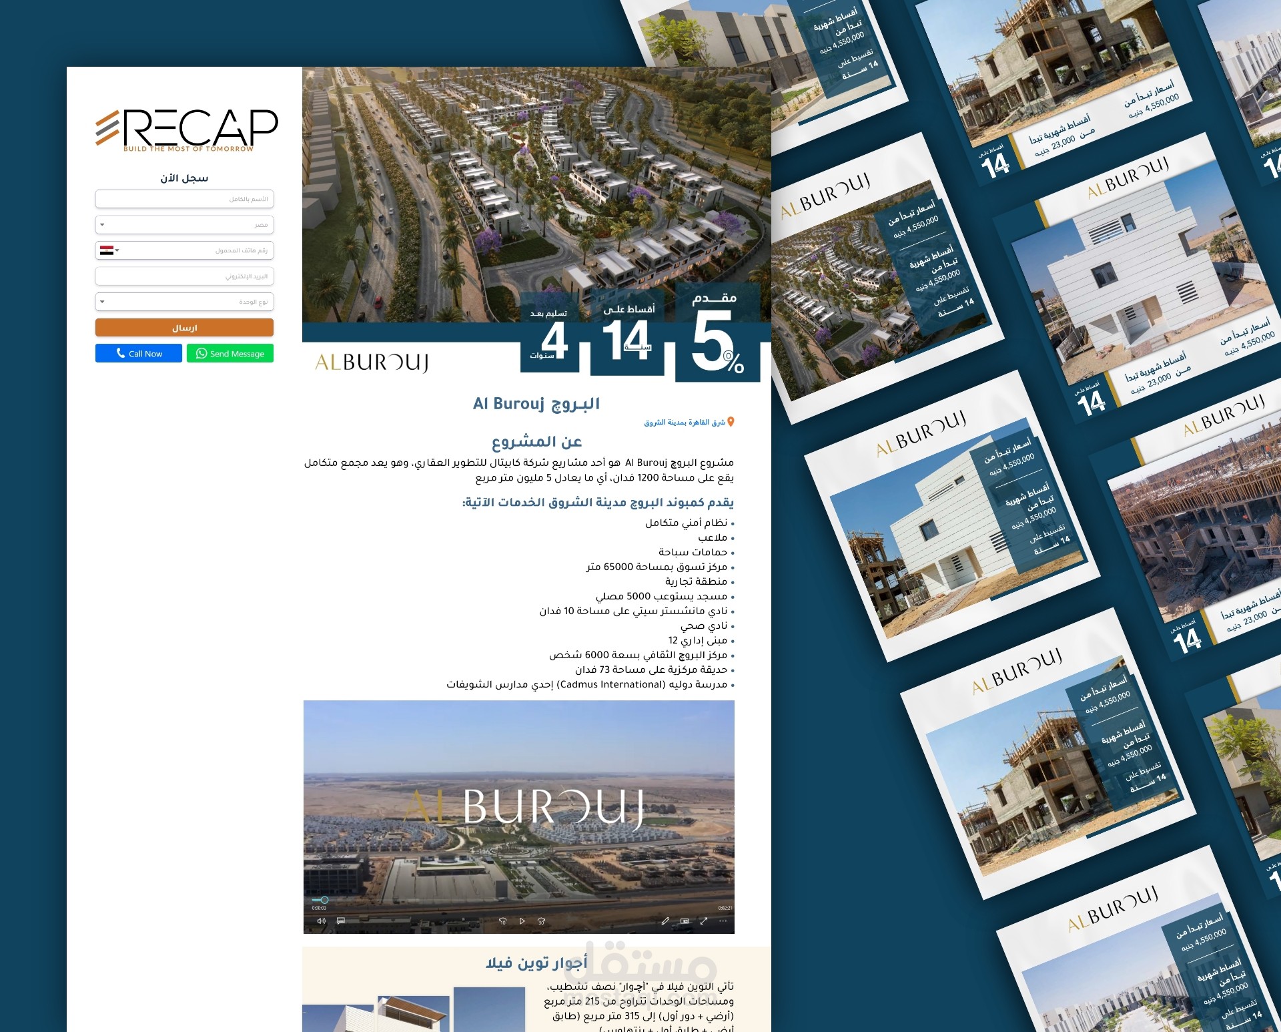Click the Call Now phone icon
Screen dimensions: 1281x1032
pos(123,352)
